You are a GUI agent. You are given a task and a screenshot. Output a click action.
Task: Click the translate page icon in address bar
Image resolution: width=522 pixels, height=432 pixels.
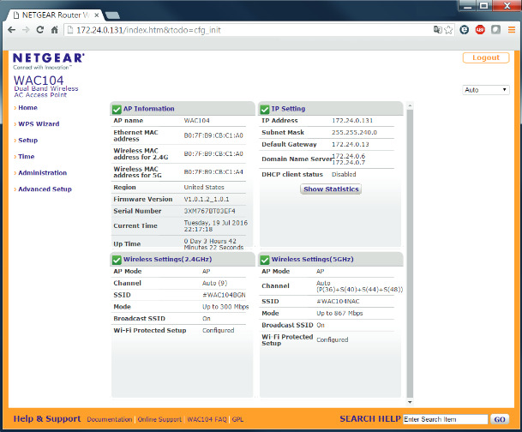(437, 30)
